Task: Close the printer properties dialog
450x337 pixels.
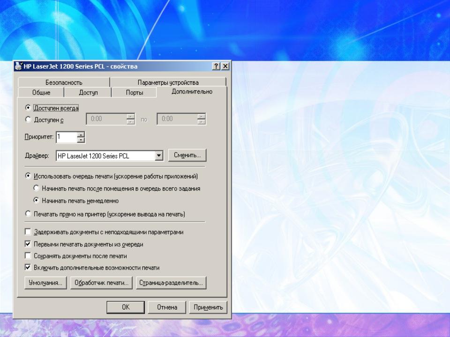Action: [x=225, y=66]
